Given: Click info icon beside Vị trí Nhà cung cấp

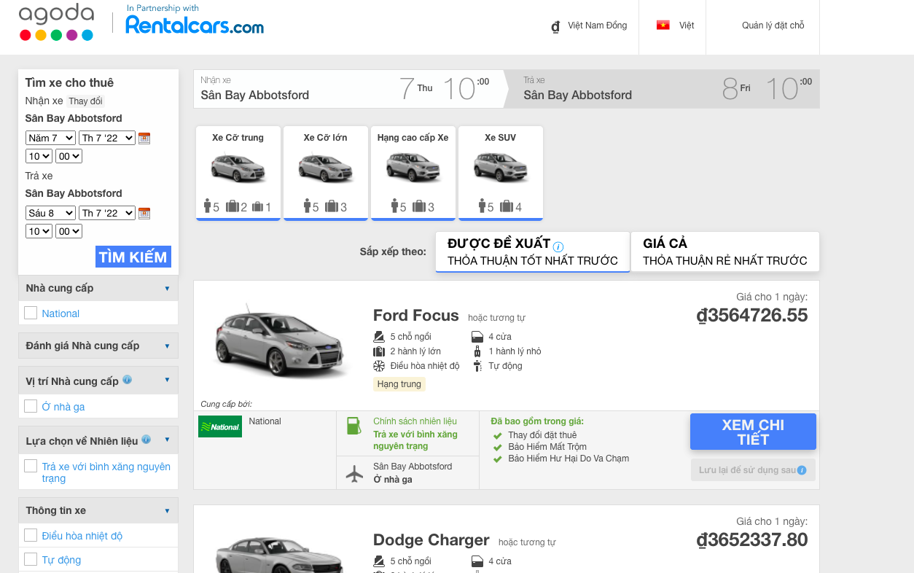Looking at the screenshot, I should pyautogui.click(x=128, y=380).
